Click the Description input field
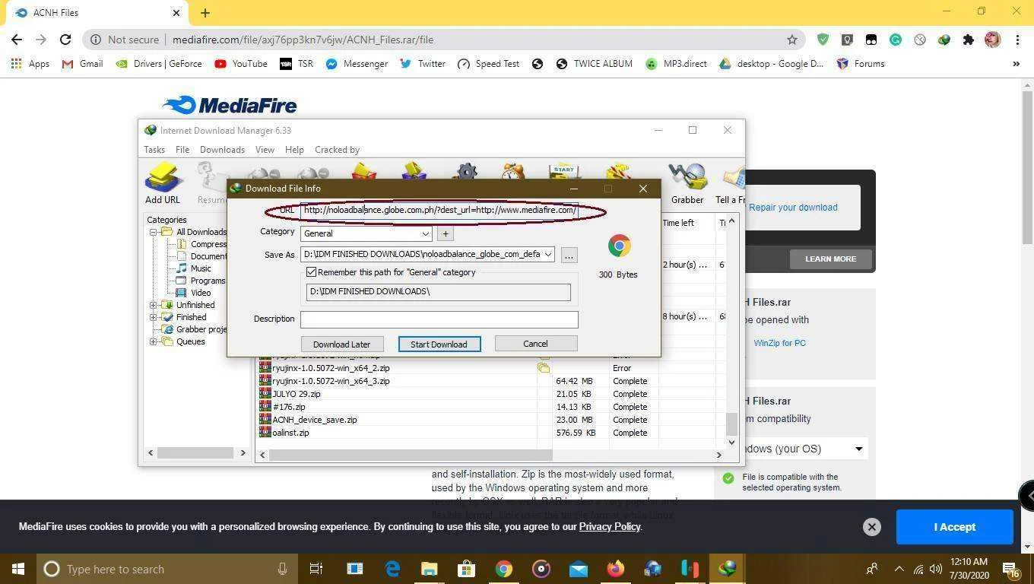This screenshot has height=584, width=1034. click(x=439, y=319)
